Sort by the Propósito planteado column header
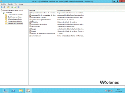This screenshot has height=93, width=125. pyautogui.click(x=71, y=10)
